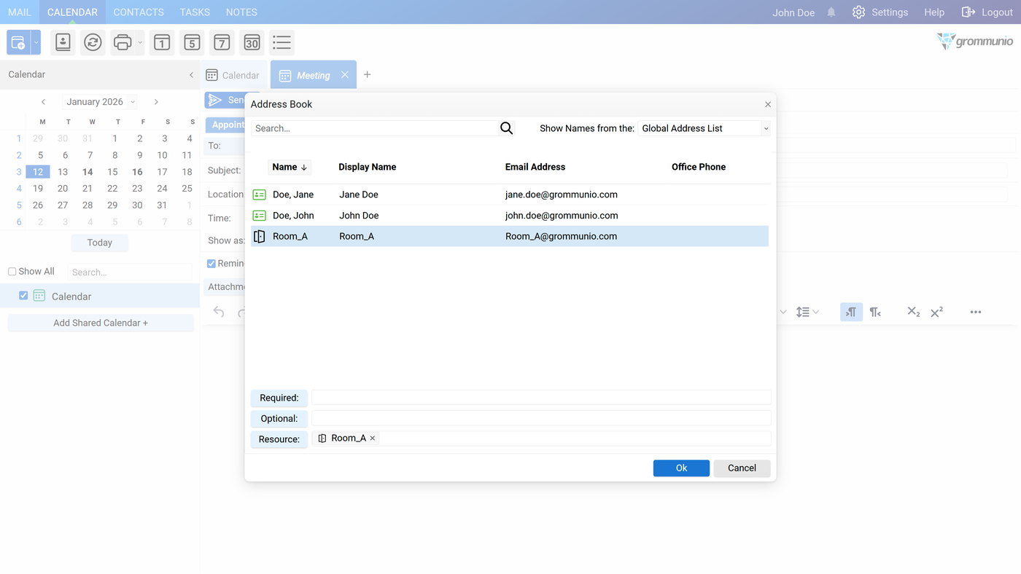The height and width of the screenshot is (574, 1021).
Task: Open the CONTACTS section
Action: coord(139,12)
